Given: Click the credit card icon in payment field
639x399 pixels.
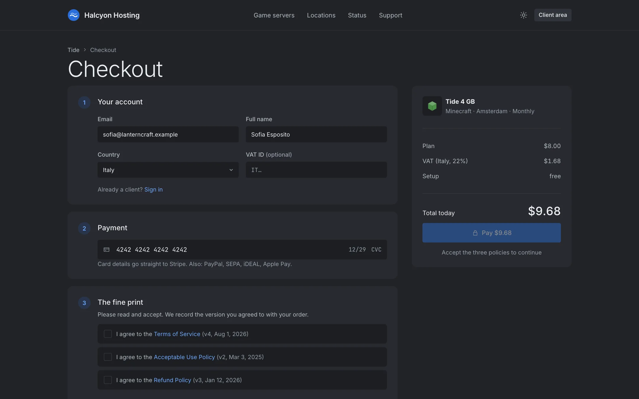Looking at the screenshot, I should (106, 250).
